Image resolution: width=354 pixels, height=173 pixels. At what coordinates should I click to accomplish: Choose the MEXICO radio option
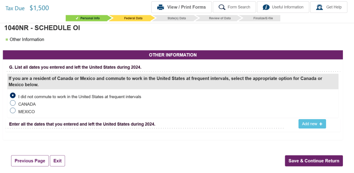[x=13, y=110]
